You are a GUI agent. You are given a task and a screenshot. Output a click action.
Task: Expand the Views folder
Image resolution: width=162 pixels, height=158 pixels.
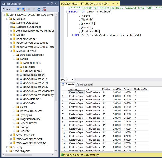click(x=14, y=107)
